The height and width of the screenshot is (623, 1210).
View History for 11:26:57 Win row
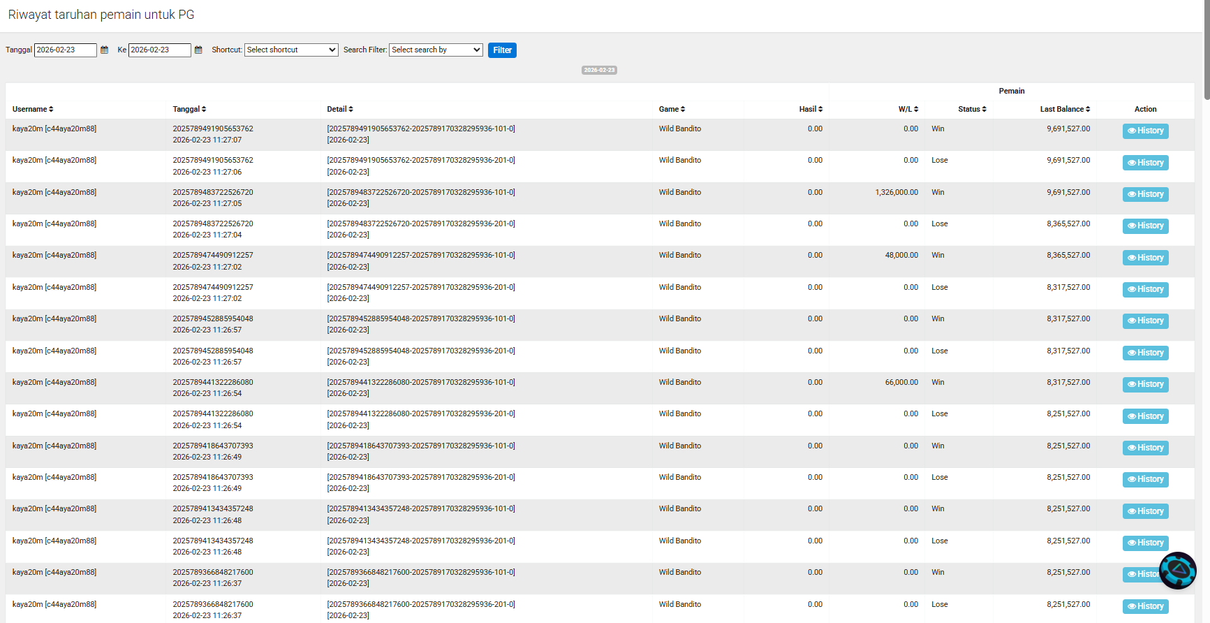point(1145,321)
